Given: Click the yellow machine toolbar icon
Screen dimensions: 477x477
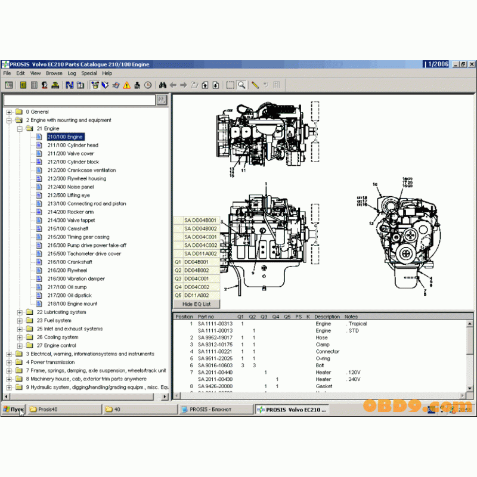Looking at the screenshot, I should (x=55, y=85).
